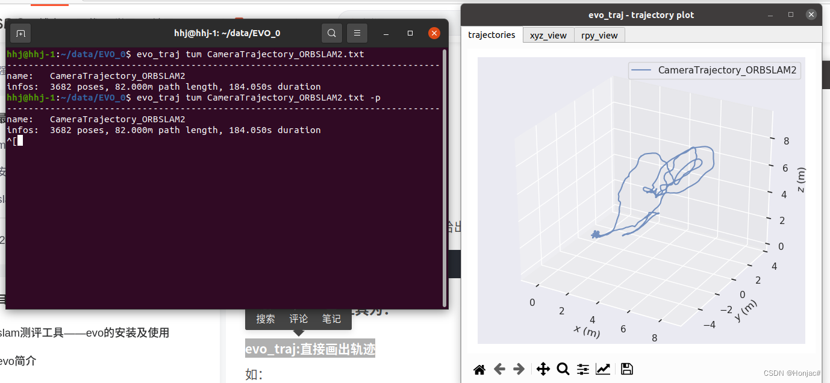Click the forward arrow in the plot toolbar

pos(519,369)
